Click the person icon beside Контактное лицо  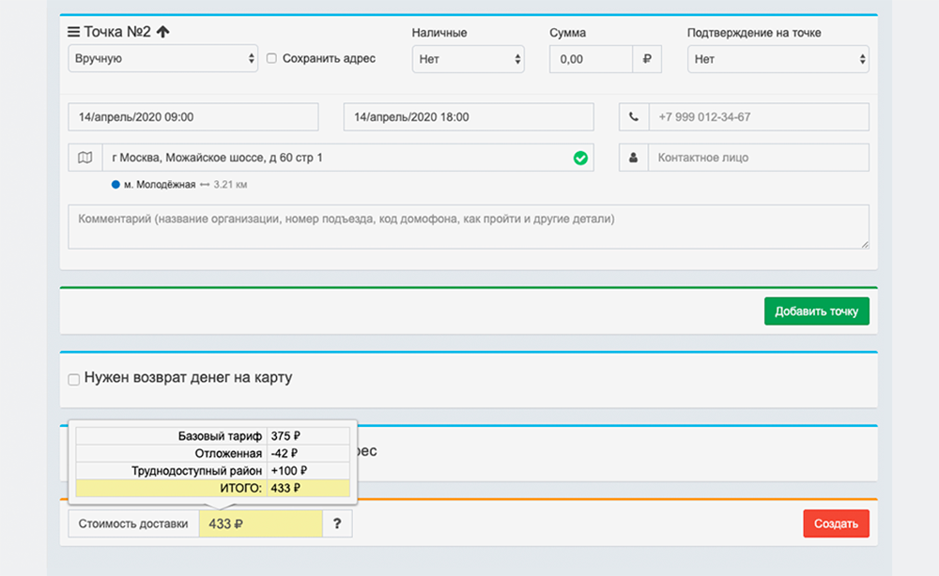coord(633,158)
